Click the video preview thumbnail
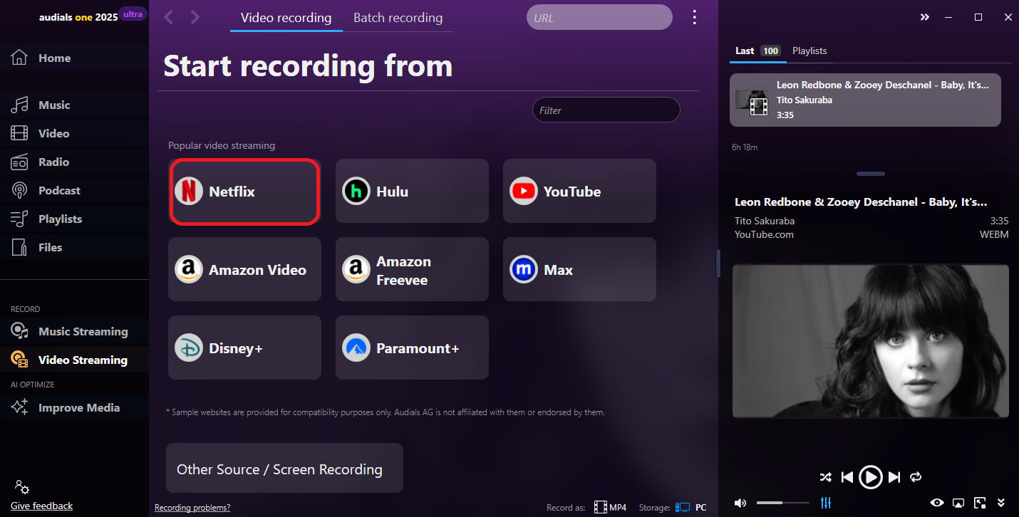This screenshot has width=1019, height=517. [x=871, y=341]
